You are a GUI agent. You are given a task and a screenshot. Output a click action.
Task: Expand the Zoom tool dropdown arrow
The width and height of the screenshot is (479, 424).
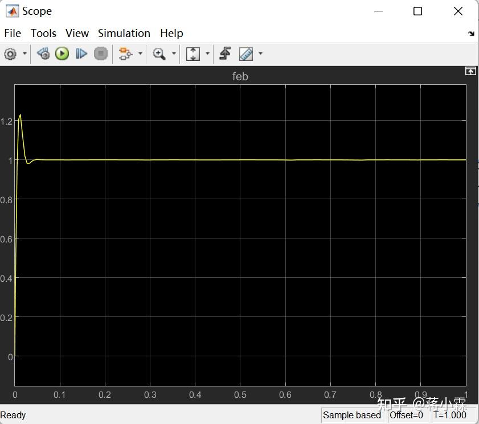(173, 53)
